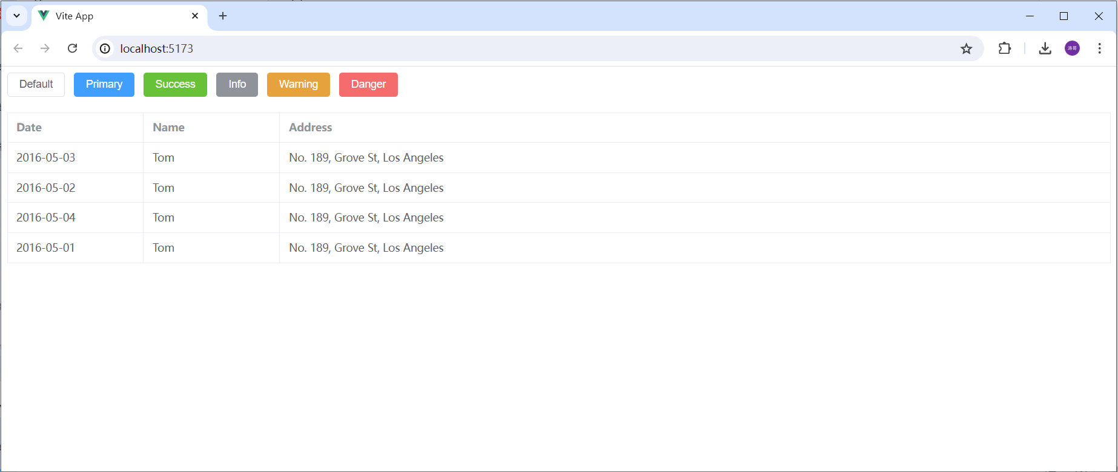
Task: Close the Vite App tab
Action: click(x=195, y=16)
